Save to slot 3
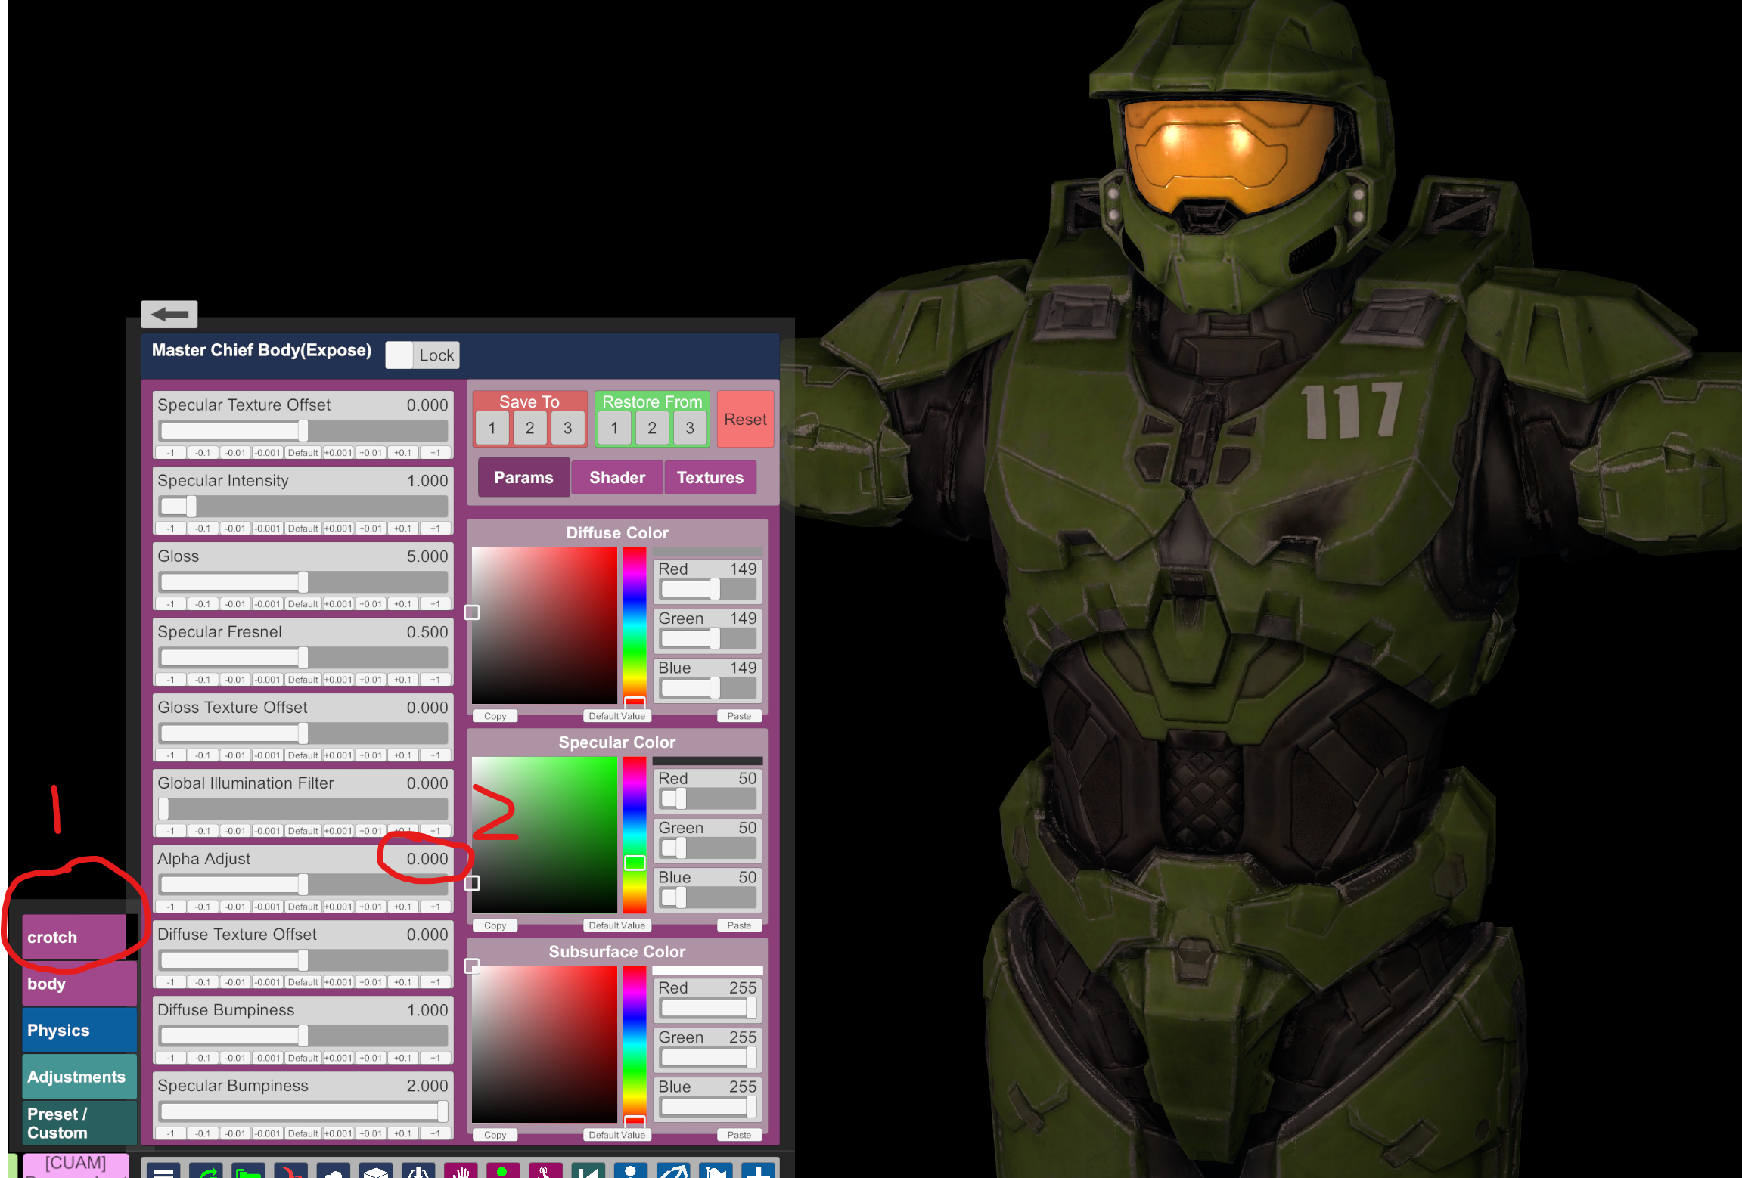This screenshot has height=1178, width=1742. pyautogui.click(x=567, y=429)
